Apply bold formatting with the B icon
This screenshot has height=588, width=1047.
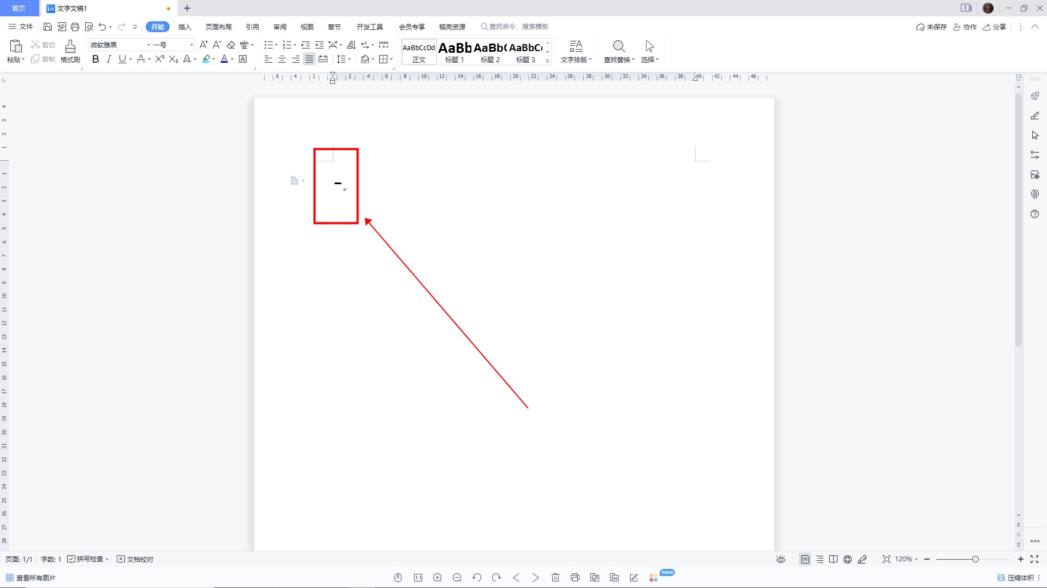(x=95, y=59)
